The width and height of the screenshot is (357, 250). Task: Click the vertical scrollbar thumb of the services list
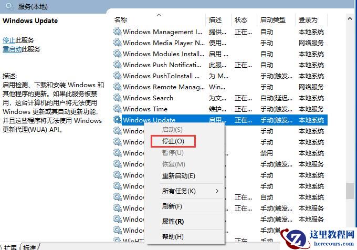pyautogui.click(x=350, y=191)
